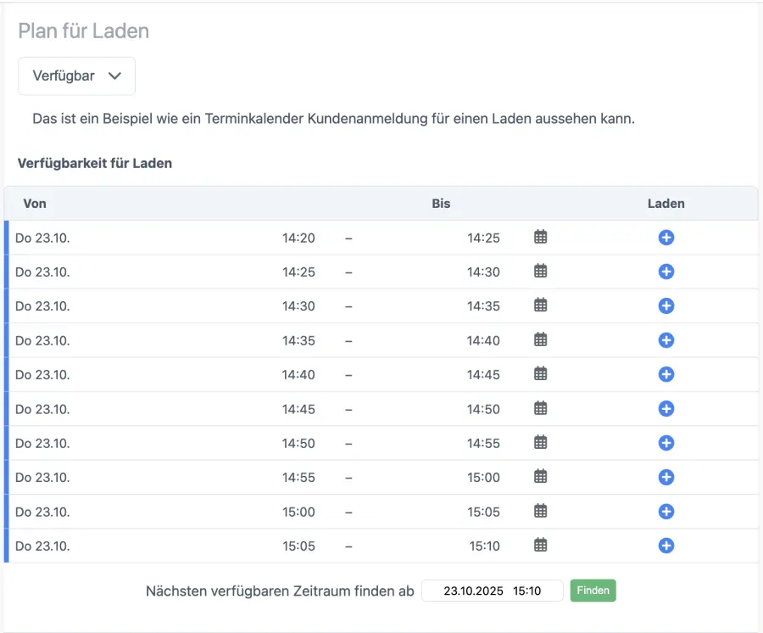Add booking with plus icon at 15:00
Screen dimensions: 763x633
pos(666,512)
